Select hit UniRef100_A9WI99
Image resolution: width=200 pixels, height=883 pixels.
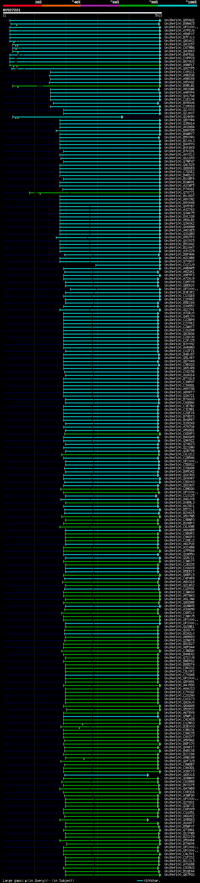click(179, 757)
